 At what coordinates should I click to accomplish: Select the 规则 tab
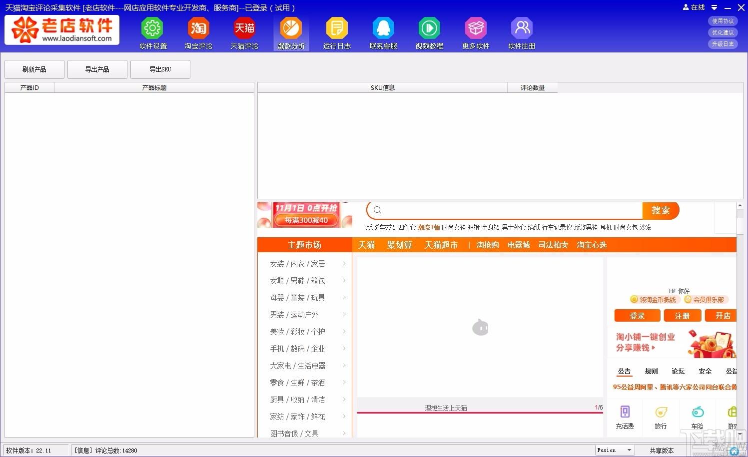(x=651, y=371)
